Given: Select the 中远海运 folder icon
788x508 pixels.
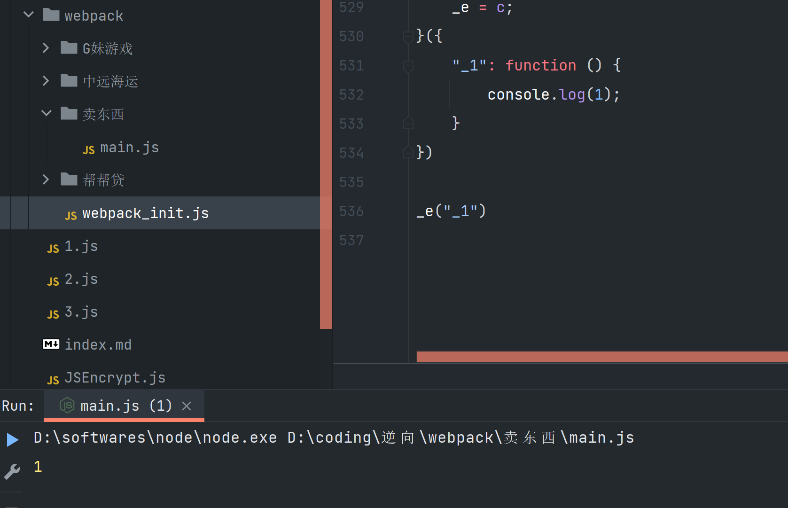Looking at the screenshot, I should (x=69, y=81).
